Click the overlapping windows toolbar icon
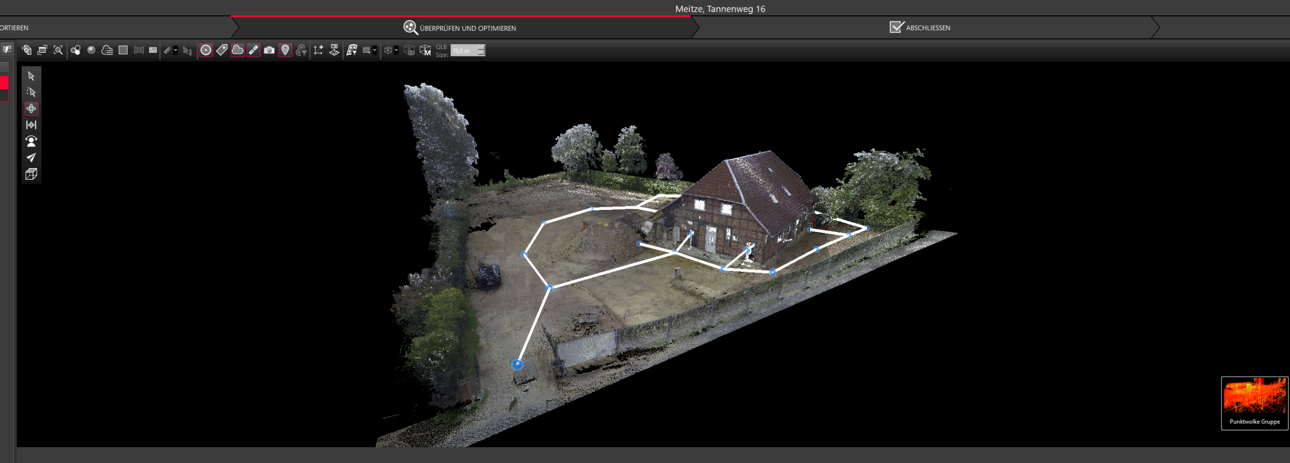This screenshot has height=463, width=1290. click(42, 50)
